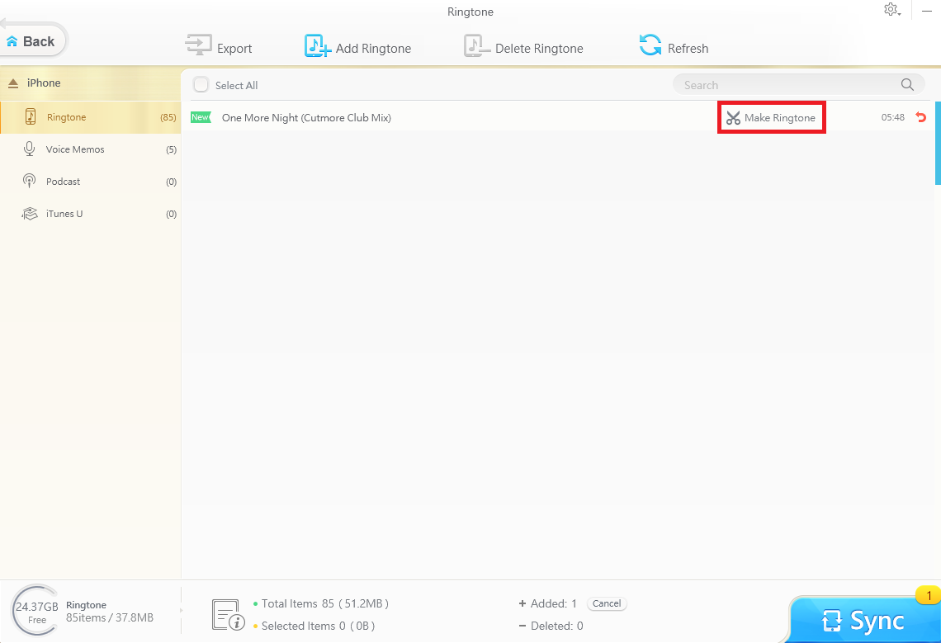This screenshot has width=941, height=643.
Task: Collapse the iPhone device tree
Action: coord(13,83)
